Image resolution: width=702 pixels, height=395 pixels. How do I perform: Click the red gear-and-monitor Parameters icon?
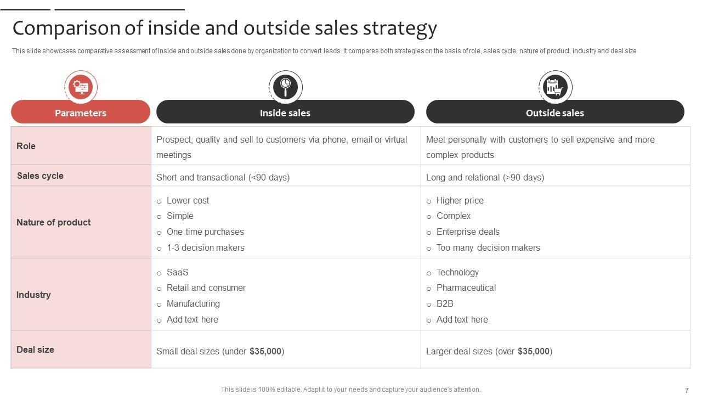pos(81,87)
